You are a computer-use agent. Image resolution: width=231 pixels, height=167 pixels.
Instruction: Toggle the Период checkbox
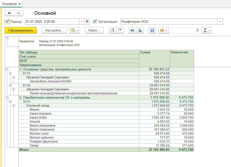pos(7,21)
